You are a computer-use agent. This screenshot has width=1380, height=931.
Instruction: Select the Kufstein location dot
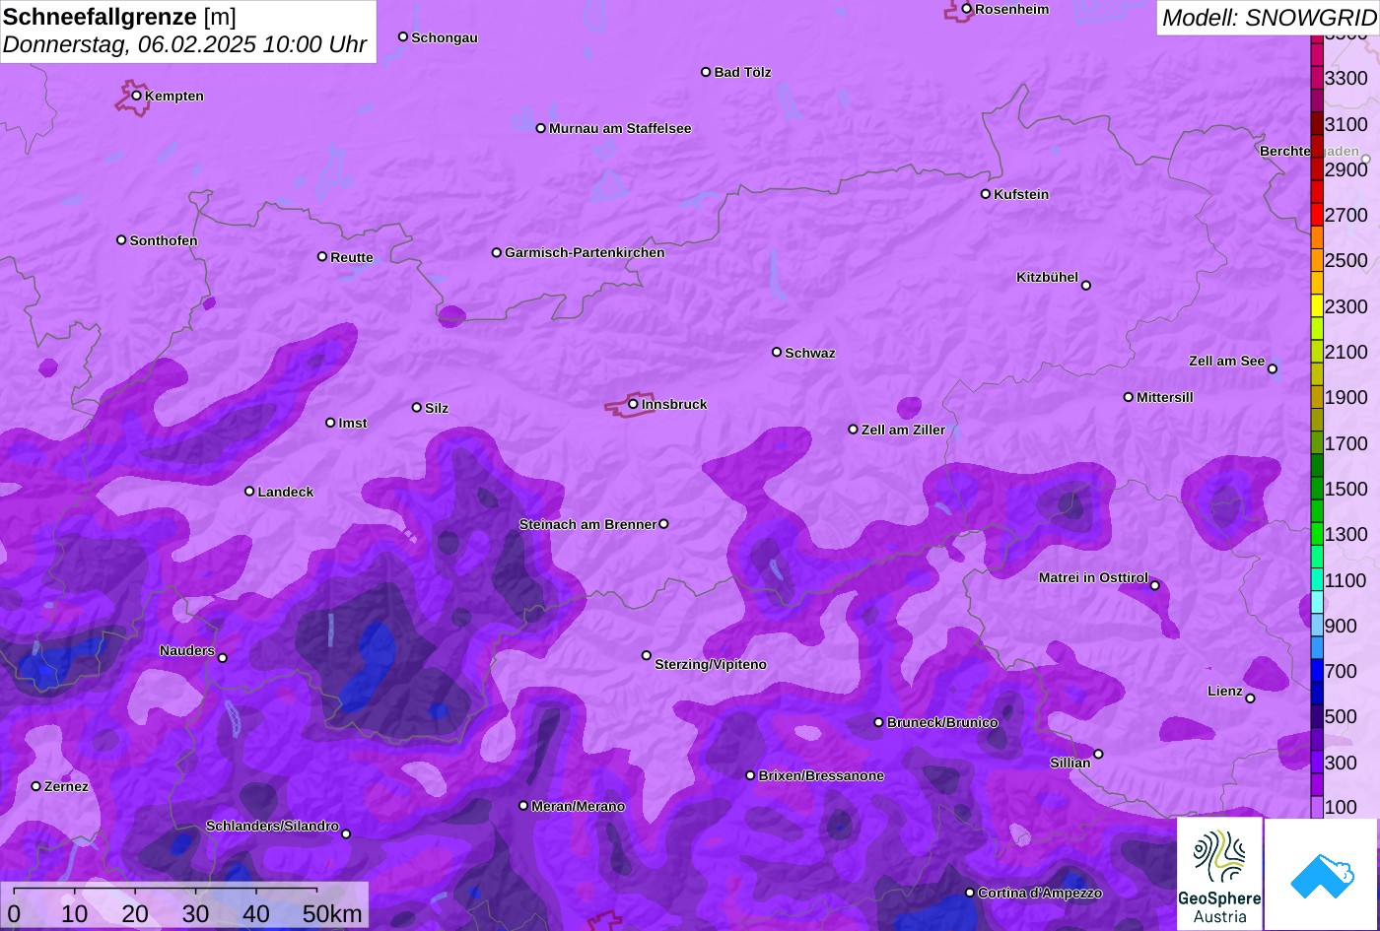pos(986,194)
